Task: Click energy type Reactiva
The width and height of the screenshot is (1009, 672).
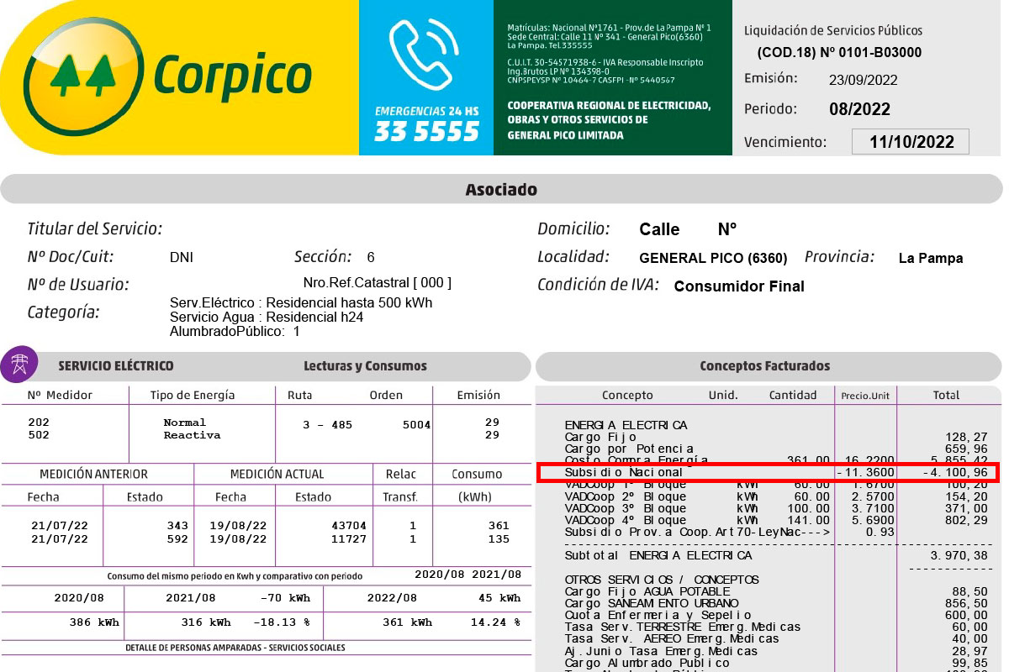Action: 192,435
